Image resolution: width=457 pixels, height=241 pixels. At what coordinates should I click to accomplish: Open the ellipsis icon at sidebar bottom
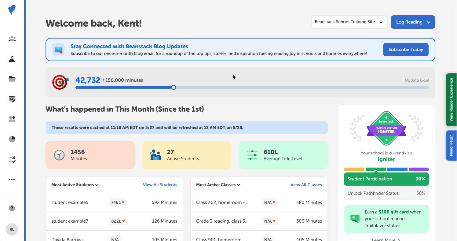[x=12, y=180]
